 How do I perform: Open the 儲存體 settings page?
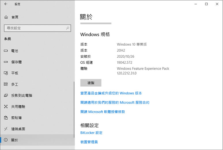pos(37,62)
